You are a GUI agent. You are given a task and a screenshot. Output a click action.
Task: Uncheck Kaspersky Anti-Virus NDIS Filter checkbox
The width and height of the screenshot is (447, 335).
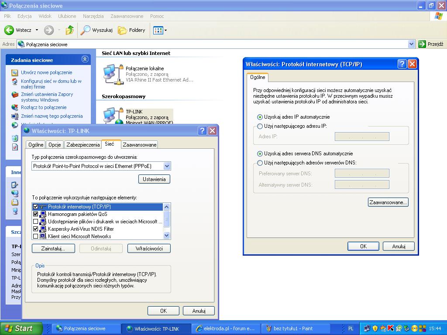click(36, 229)
